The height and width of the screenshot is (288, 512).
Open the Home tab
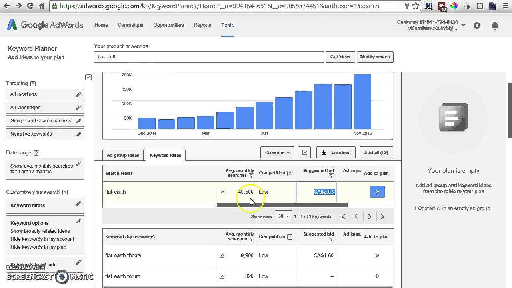101,25
